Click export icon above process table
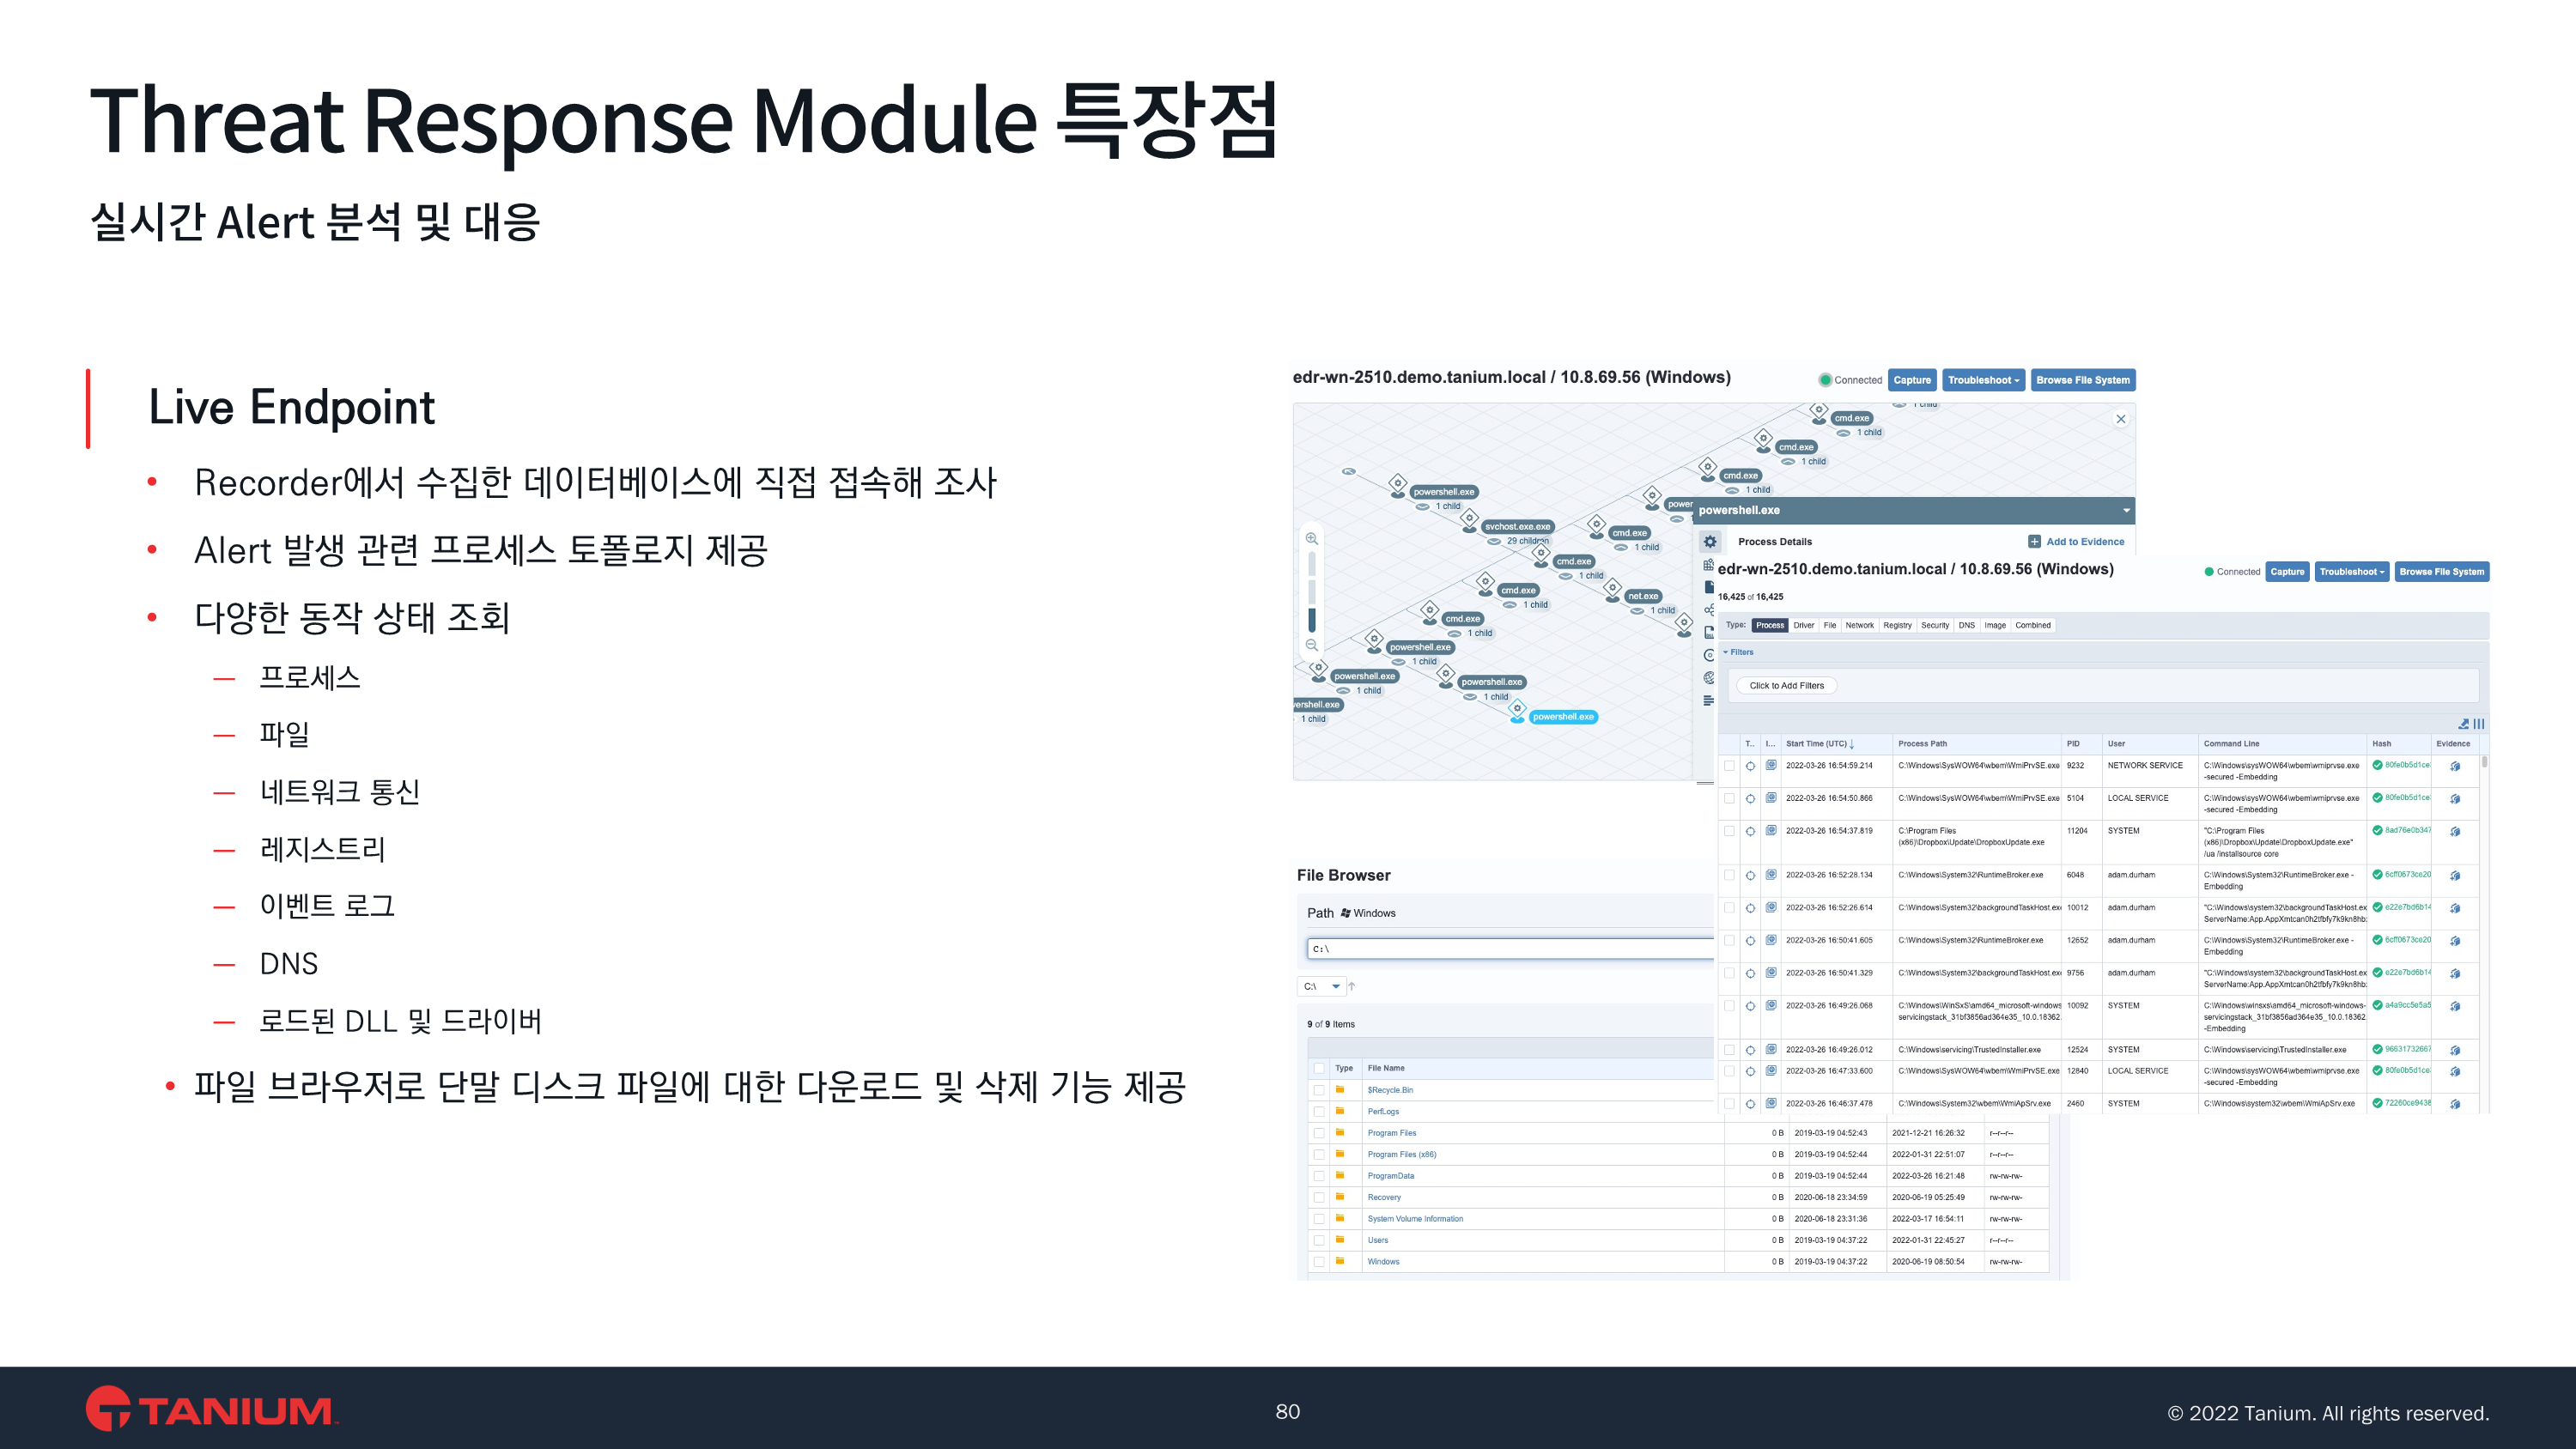The height and width of the screenshot is (1449, 2576). pos(2463,724)
